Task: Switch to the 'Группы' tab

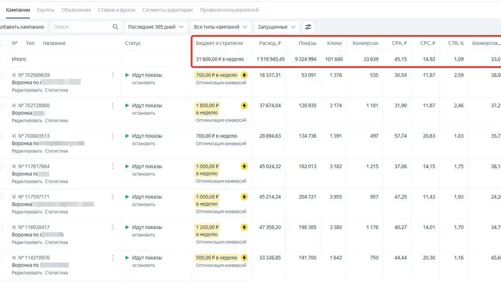Action: tap(45, 10)
